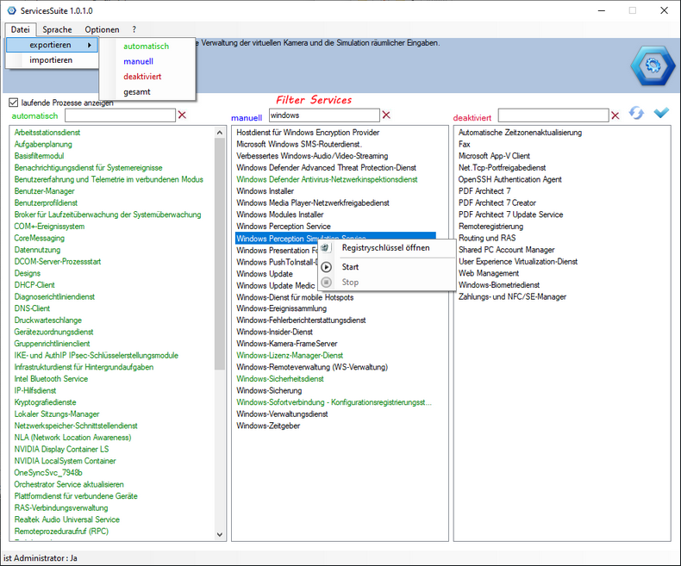Select 'Aufgabenplanung' service
This screenshot has height=566, width=681.
coord(43,144)
